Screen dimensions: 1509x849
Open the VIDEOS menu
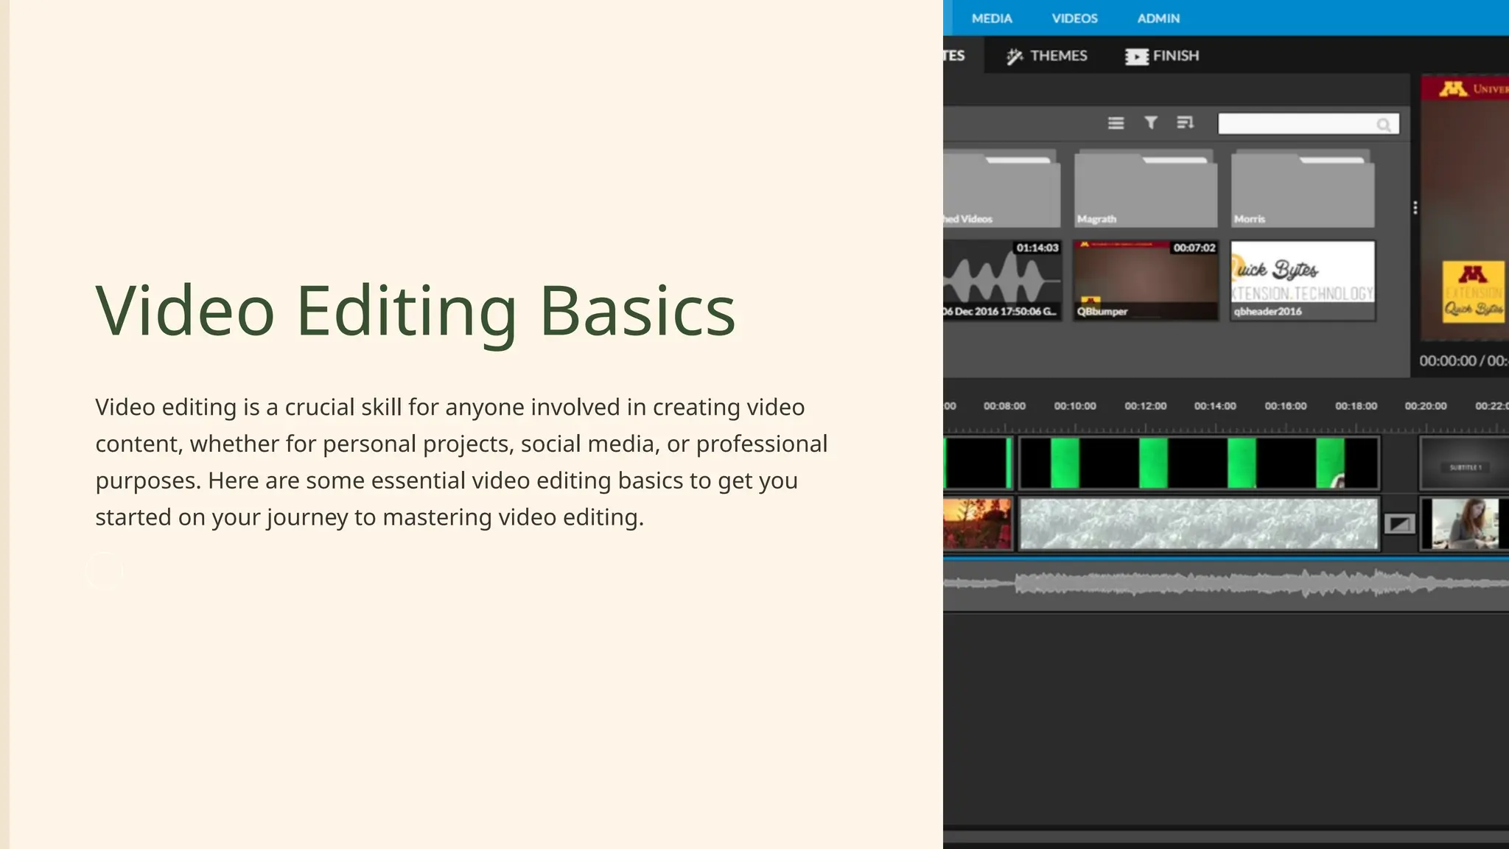tap(1074, 18)
